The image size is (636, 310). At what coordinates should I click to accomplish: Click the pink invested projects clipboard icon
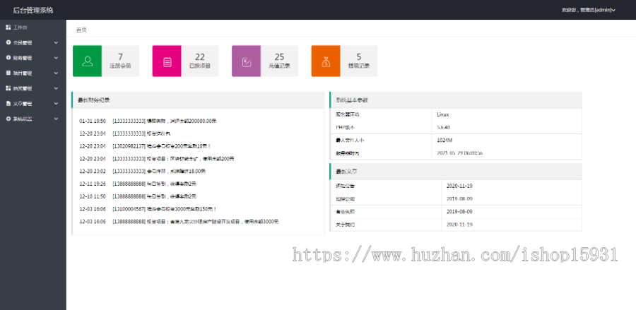(167, 61)
